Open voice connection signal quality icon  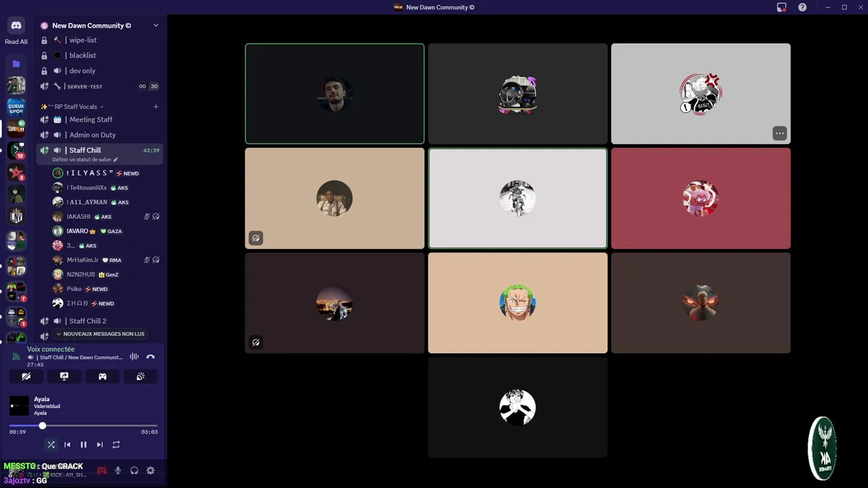(x=16, y=357)
